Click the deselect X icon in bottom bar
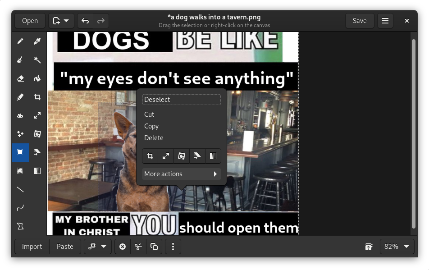This screenshot has width=429, height=270. pyautogui.click(x=122, y=247)
